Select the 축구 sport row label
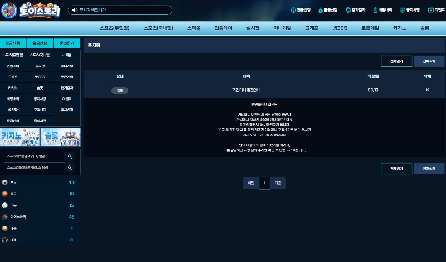This screenshot has height=262, width=446. [13, 182]
